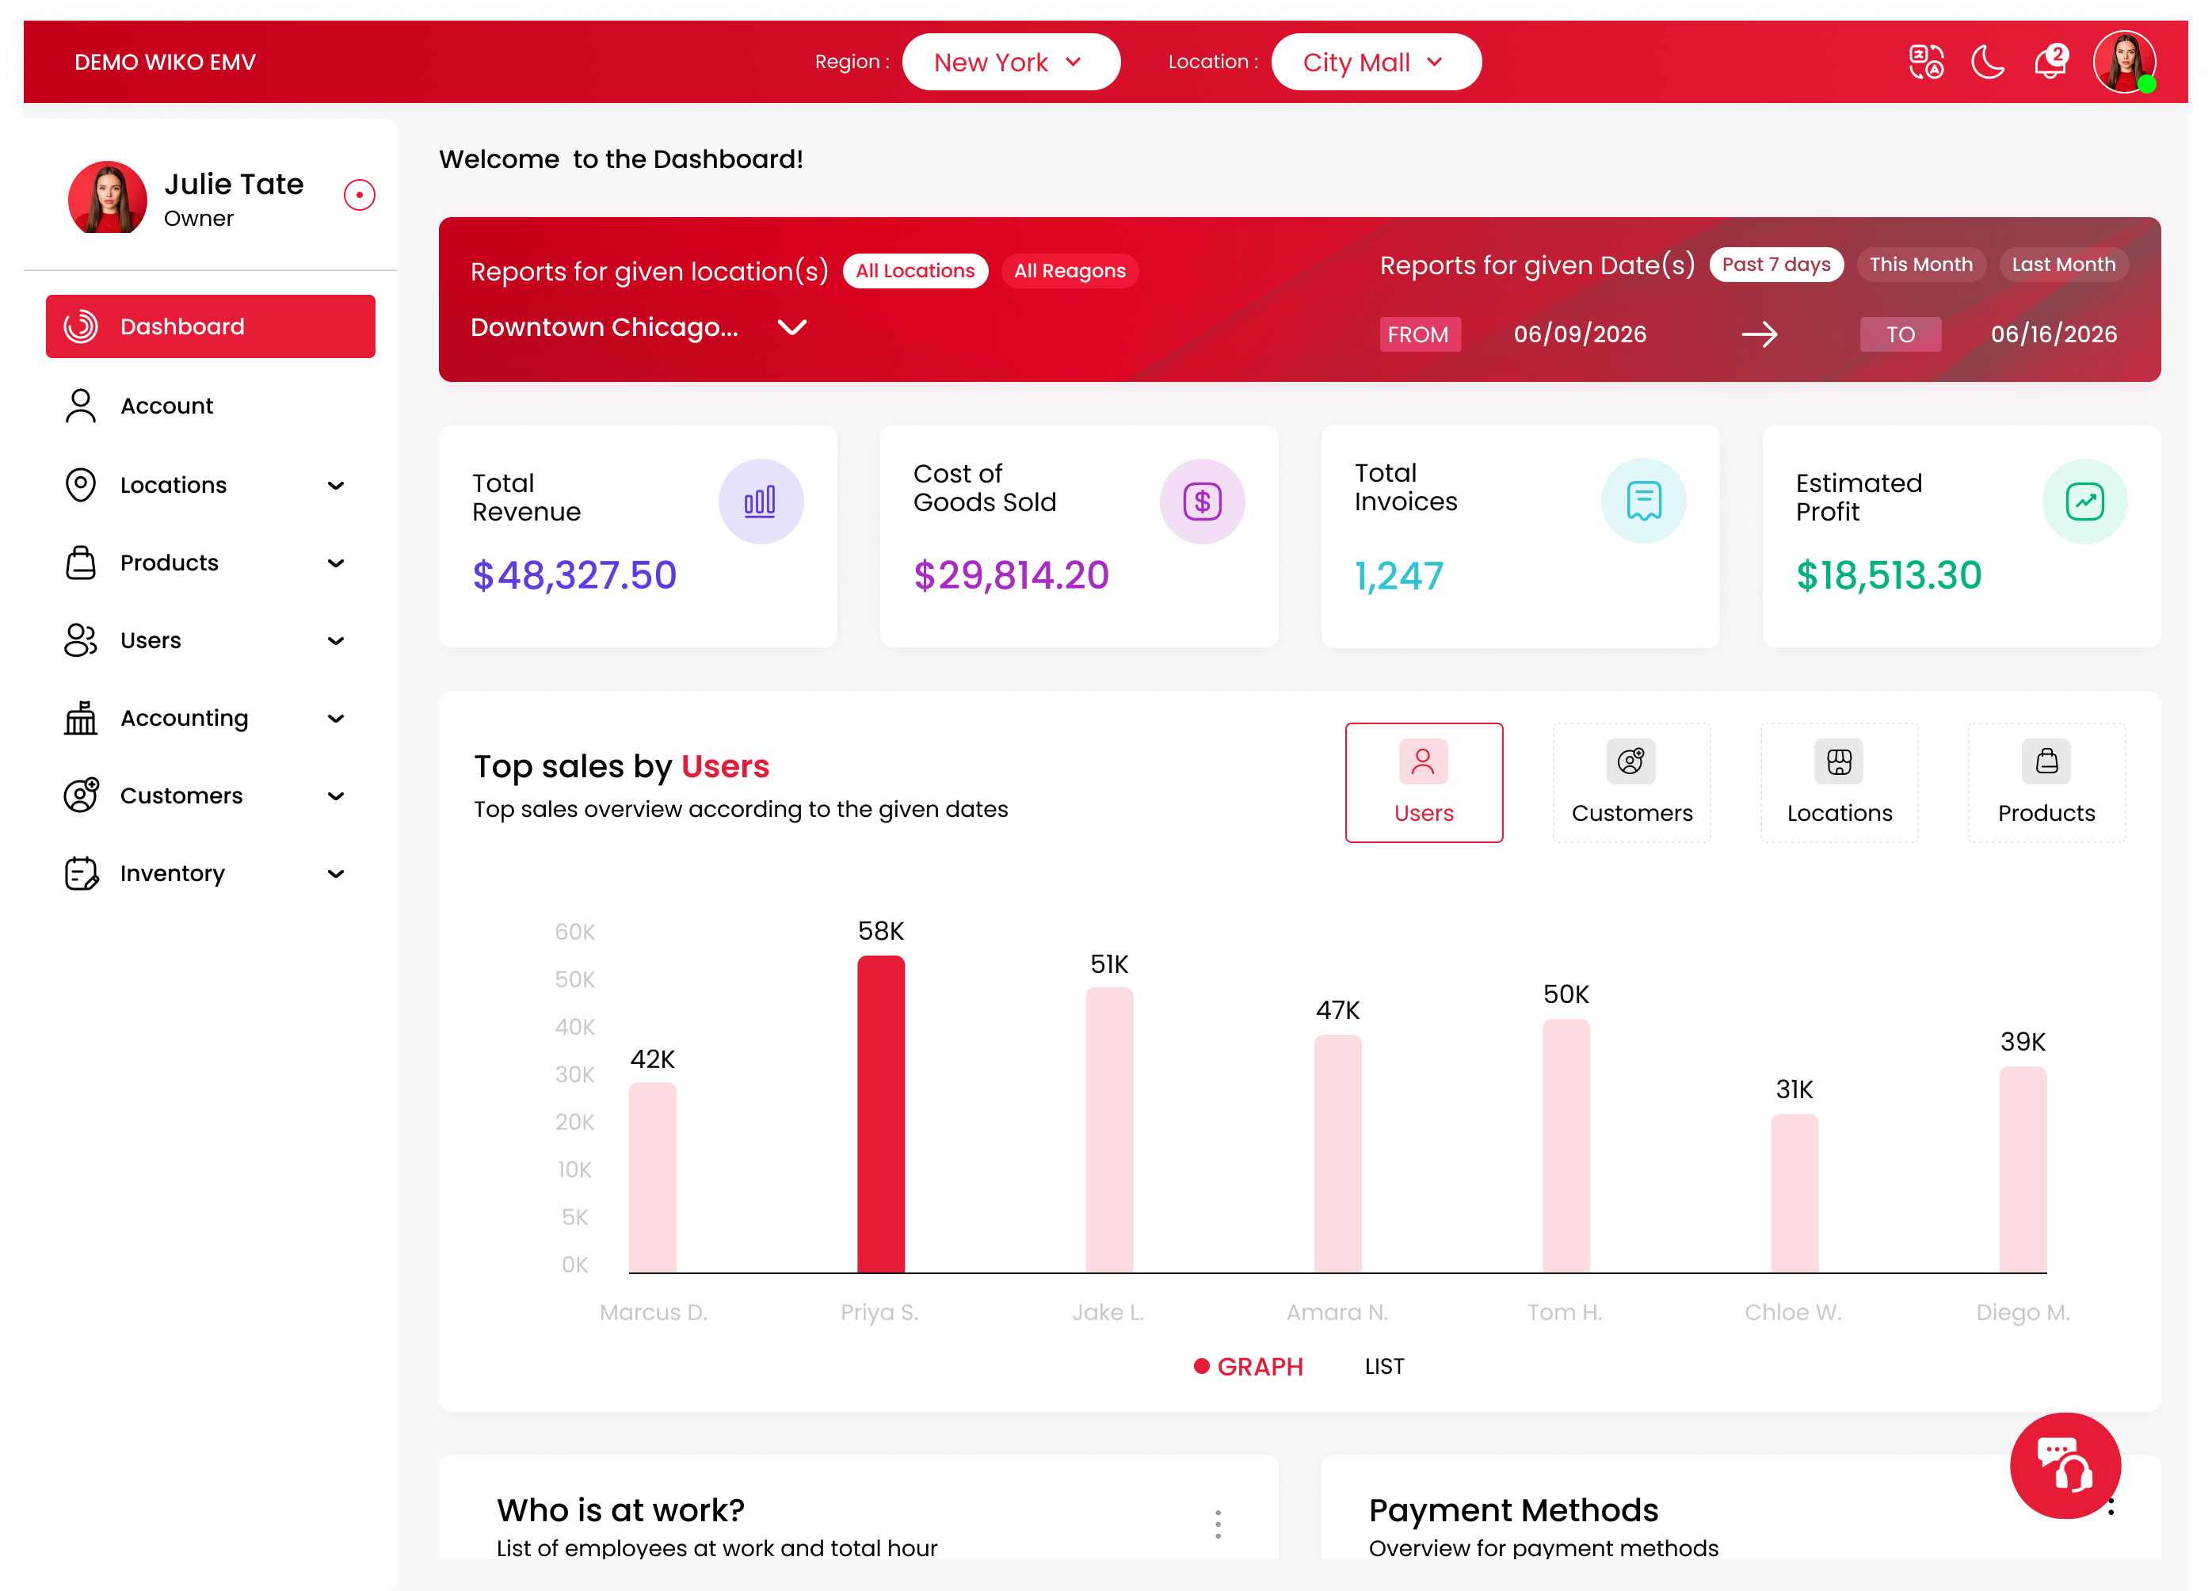Viewport: 2212px width, 1591px height.
Task: Click the Products bag icon in sidebar
Action: pyautogui.click(x=81, y=563)
